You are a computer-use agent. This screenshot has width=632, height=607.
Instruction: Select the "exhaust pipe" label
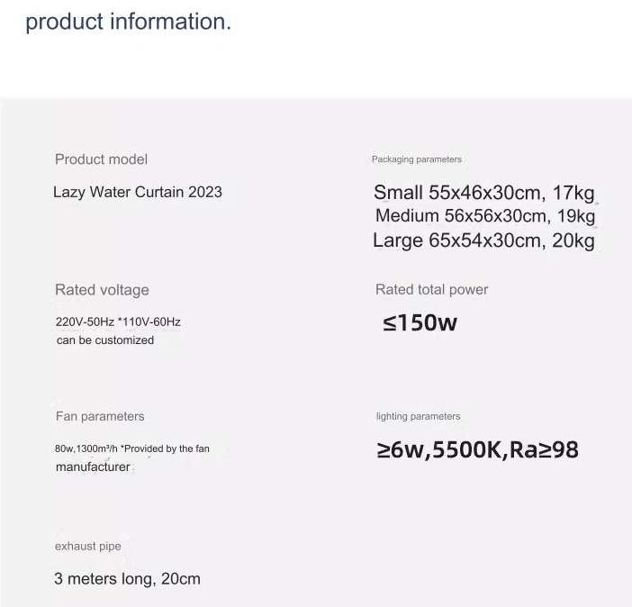87,547
